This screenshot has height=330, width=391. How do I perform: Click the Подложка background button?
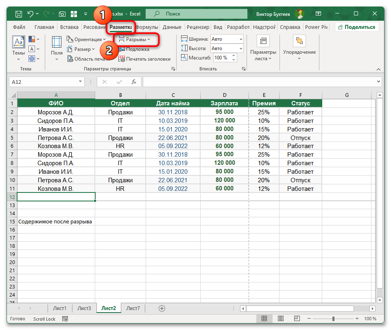tap(134, 49)
